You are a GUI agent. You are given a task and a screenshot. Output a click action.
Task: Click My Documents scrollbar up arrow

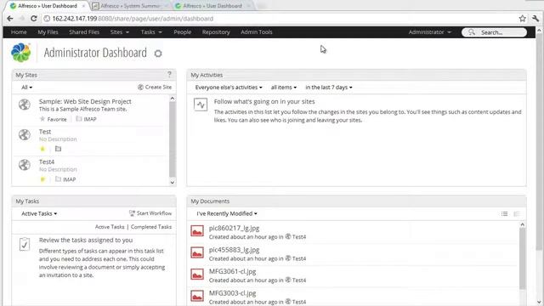tap(523, 224)
